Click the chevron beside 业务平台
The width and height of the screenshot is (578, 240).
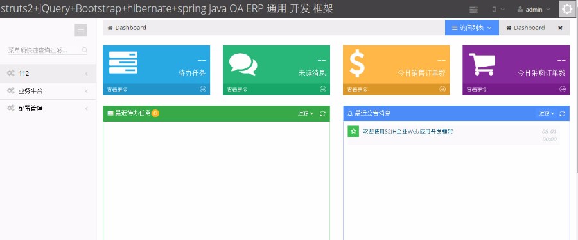click(x=87, y=91)
